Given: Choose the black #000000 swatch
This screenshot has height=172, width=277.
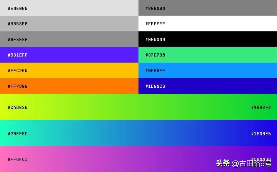Looking at the screenshot, I should pos(207,39).
